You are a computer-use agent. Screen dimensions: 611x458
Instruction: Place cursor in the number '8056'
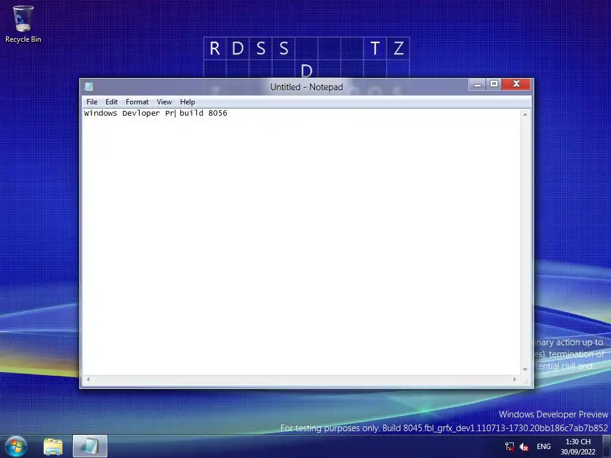[x=218, y=113]
